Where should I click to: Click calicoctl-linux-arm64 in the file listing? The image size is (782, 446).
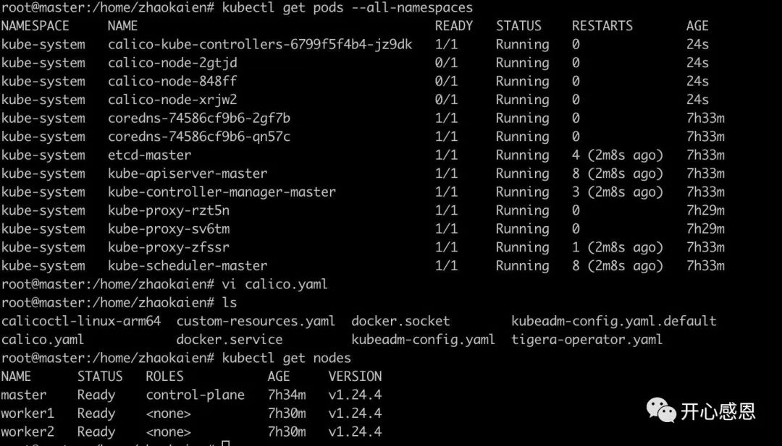tap(81, 321)
